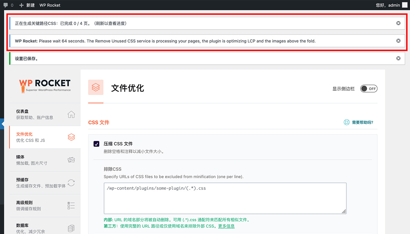Open the WP Rocket admin bar menu
This screenshot has height=234, width=410.
click(50, 5)
